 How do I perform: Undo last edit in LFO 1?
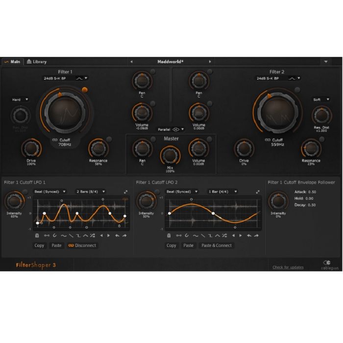pyautogui.click(x=117, y=236)
